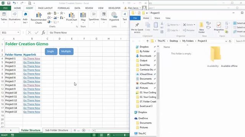This screenshot has width=245, height=137.
Task: Open the Move to dropdown in Explorer
Action: point(173,25)
